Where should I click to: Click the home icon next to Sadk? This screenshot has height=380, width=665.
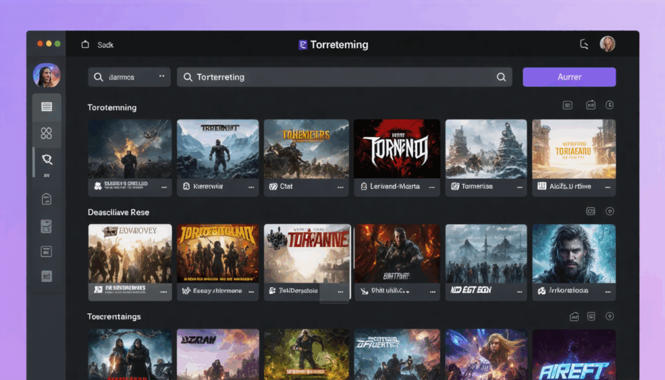pyautogui.click(x=85, y=44)
